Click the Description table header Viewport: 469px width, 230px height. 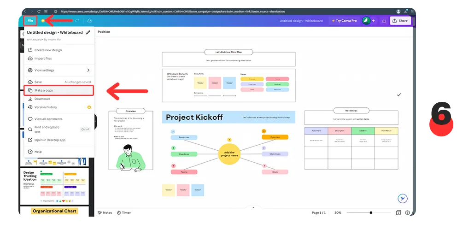[340, 131]
